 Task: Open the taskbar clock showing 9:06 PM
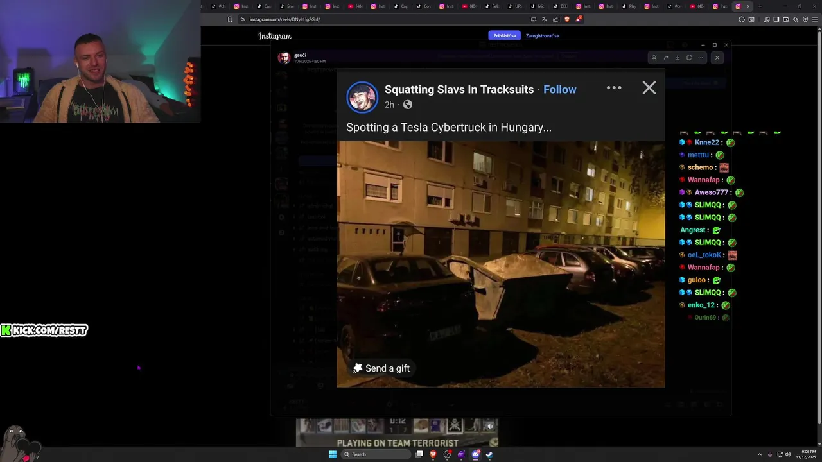coord(806,454)
